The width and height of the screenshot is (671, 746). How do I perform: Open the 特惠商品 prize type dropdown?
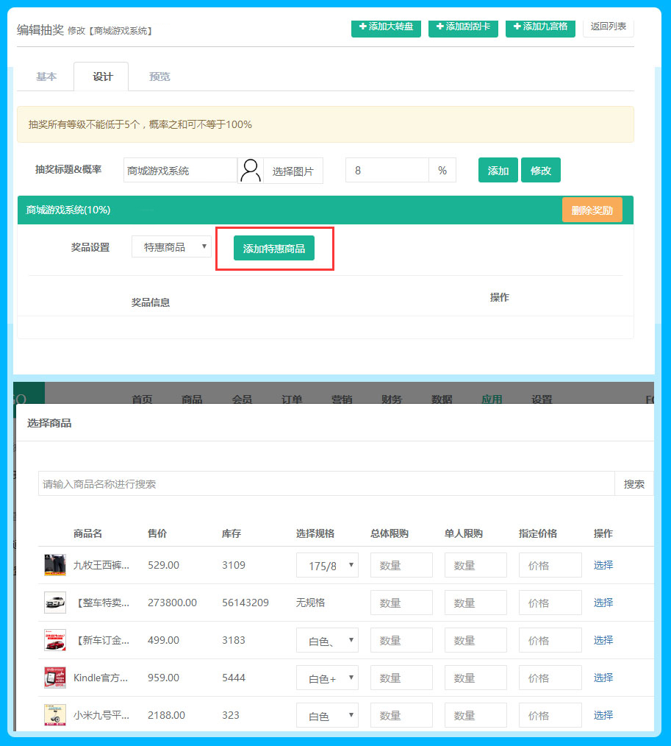point(171,247)
